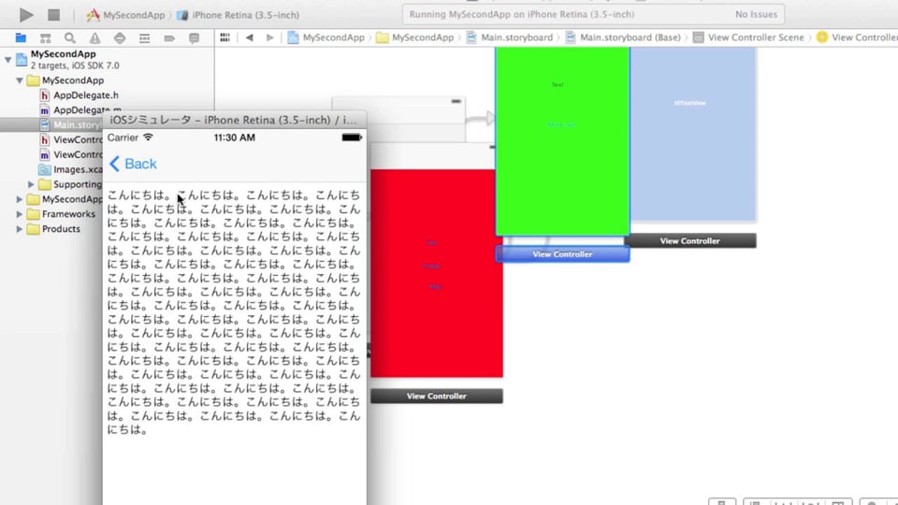This screenshot has width=898, height=505.
Task: Open the Find navigator magnifier icon
Action: (70, 37)
